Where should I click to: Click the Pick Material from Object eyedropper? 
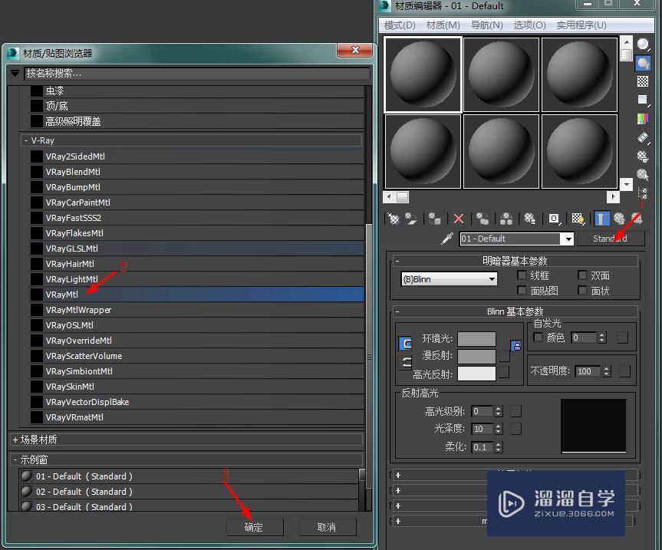(446, 239)
